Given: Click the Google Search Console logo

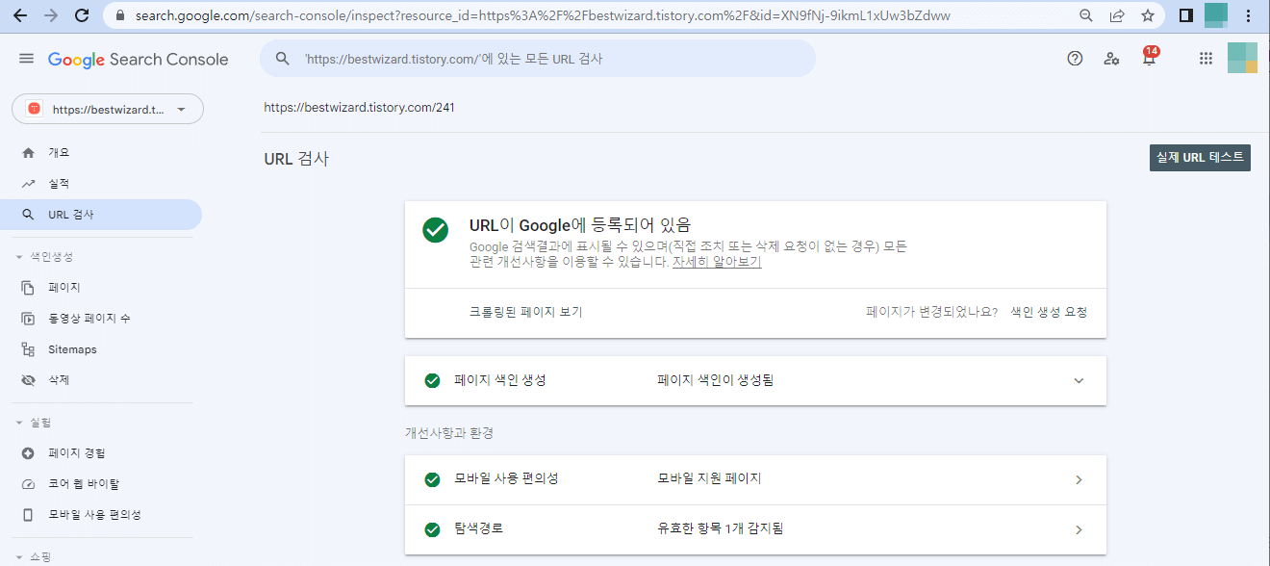Looking at the screenshot, I should [x=139, y=60].
